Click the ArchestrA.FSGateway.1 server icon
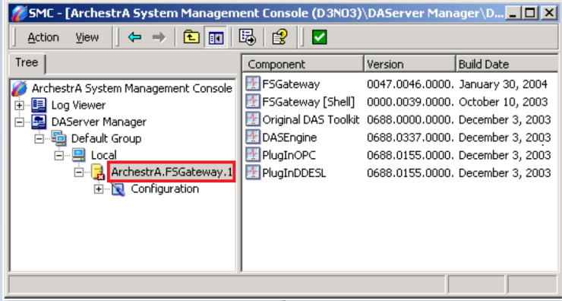This screenshot has height=301, width=562. tap(97, 172)
